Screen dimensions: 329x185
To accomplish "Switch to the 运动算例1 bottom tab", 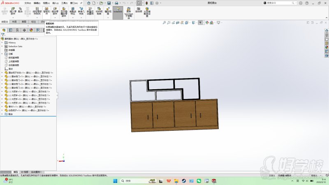I will pos(36,172).
